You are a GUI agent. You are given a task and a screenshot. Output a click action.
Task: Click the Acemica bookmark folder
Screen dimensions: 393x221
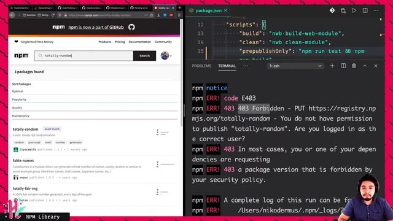(x=29, y=15)
